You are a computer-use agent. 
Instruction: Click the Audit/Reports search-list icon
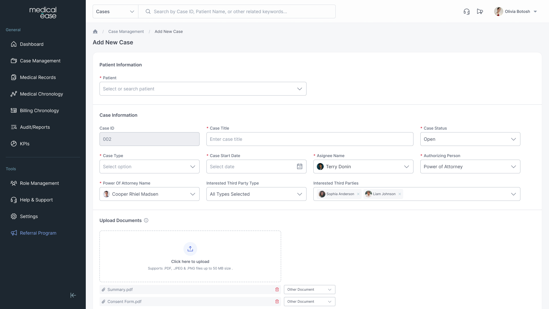click(x=14, y=127)
